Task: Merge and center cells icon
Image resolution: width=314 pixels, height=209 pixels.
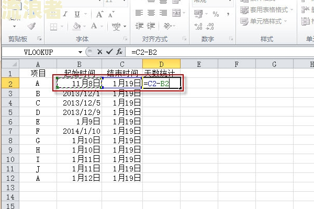Action: point(176,13)
